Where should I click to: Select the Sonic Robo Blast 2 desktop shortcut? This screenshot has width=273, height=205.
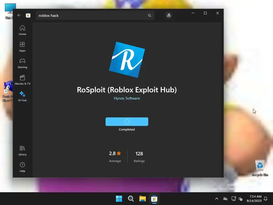pos(7,91)
